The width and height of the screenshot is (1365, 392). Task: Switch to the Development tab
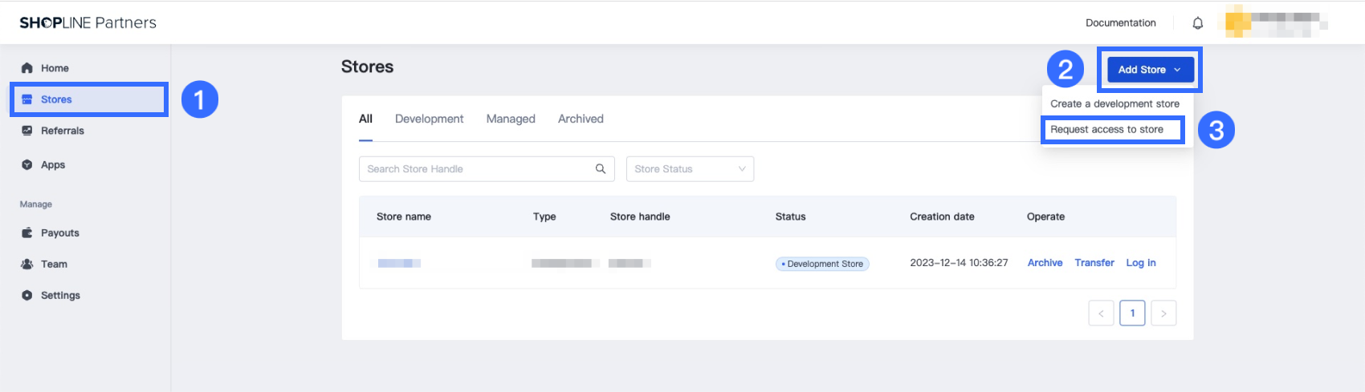(x=429, y=119)
